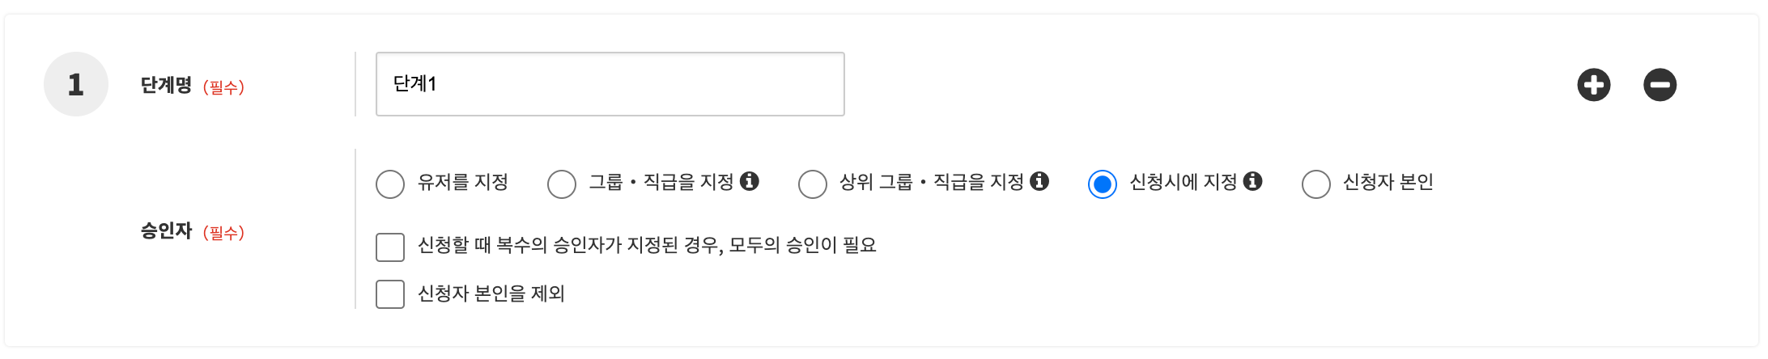The image size is (1768, 359).
Task: Click the minus icon to remove this step
Action: pos(1660,85)
